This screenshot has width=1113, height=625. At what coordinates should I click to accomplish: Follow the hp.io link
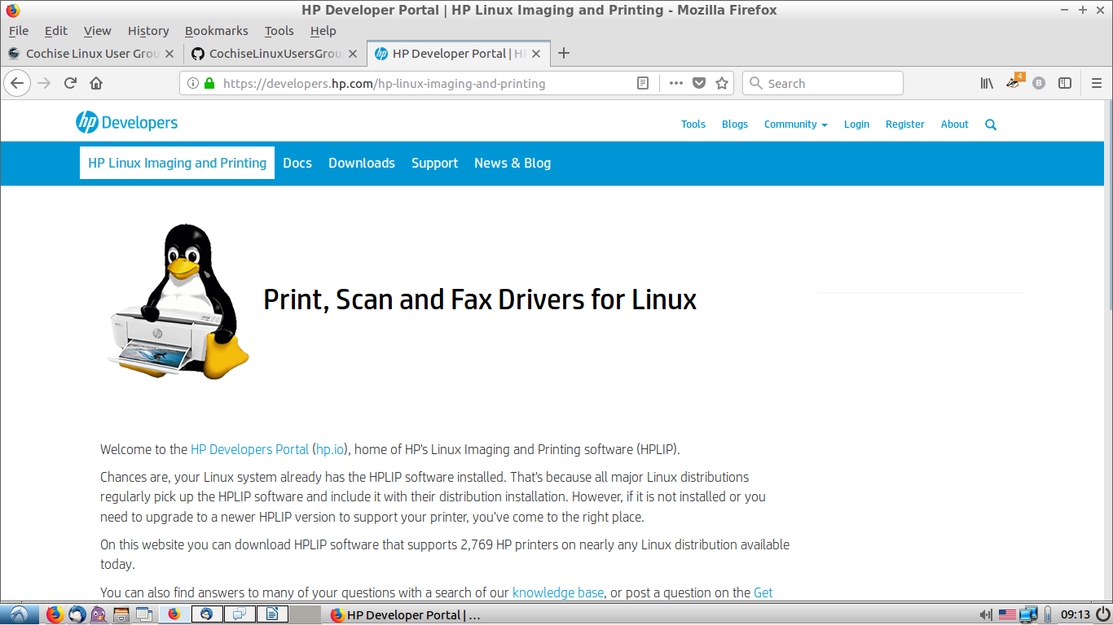coord(330,449)
